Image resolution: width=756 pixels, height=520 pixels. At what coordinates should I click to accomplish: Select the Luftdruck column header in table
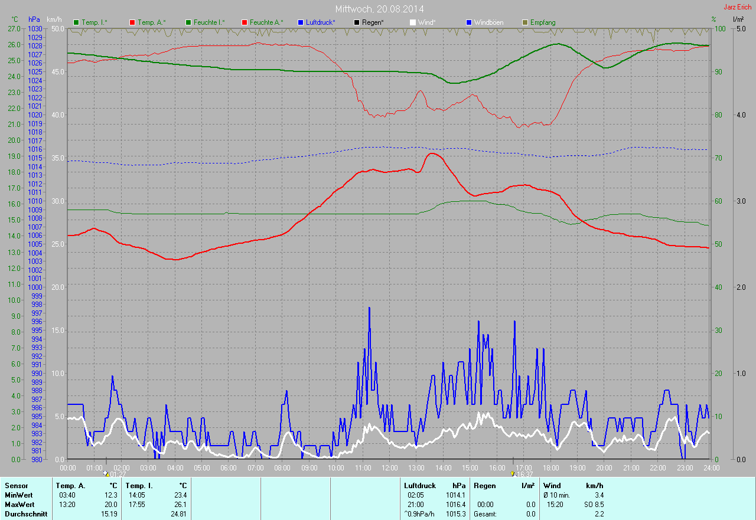[420, 485]
